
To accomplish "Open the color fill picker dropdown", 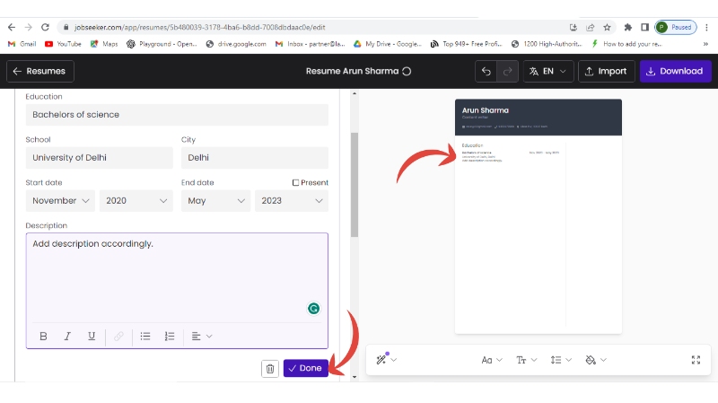I will pos(595,360).
